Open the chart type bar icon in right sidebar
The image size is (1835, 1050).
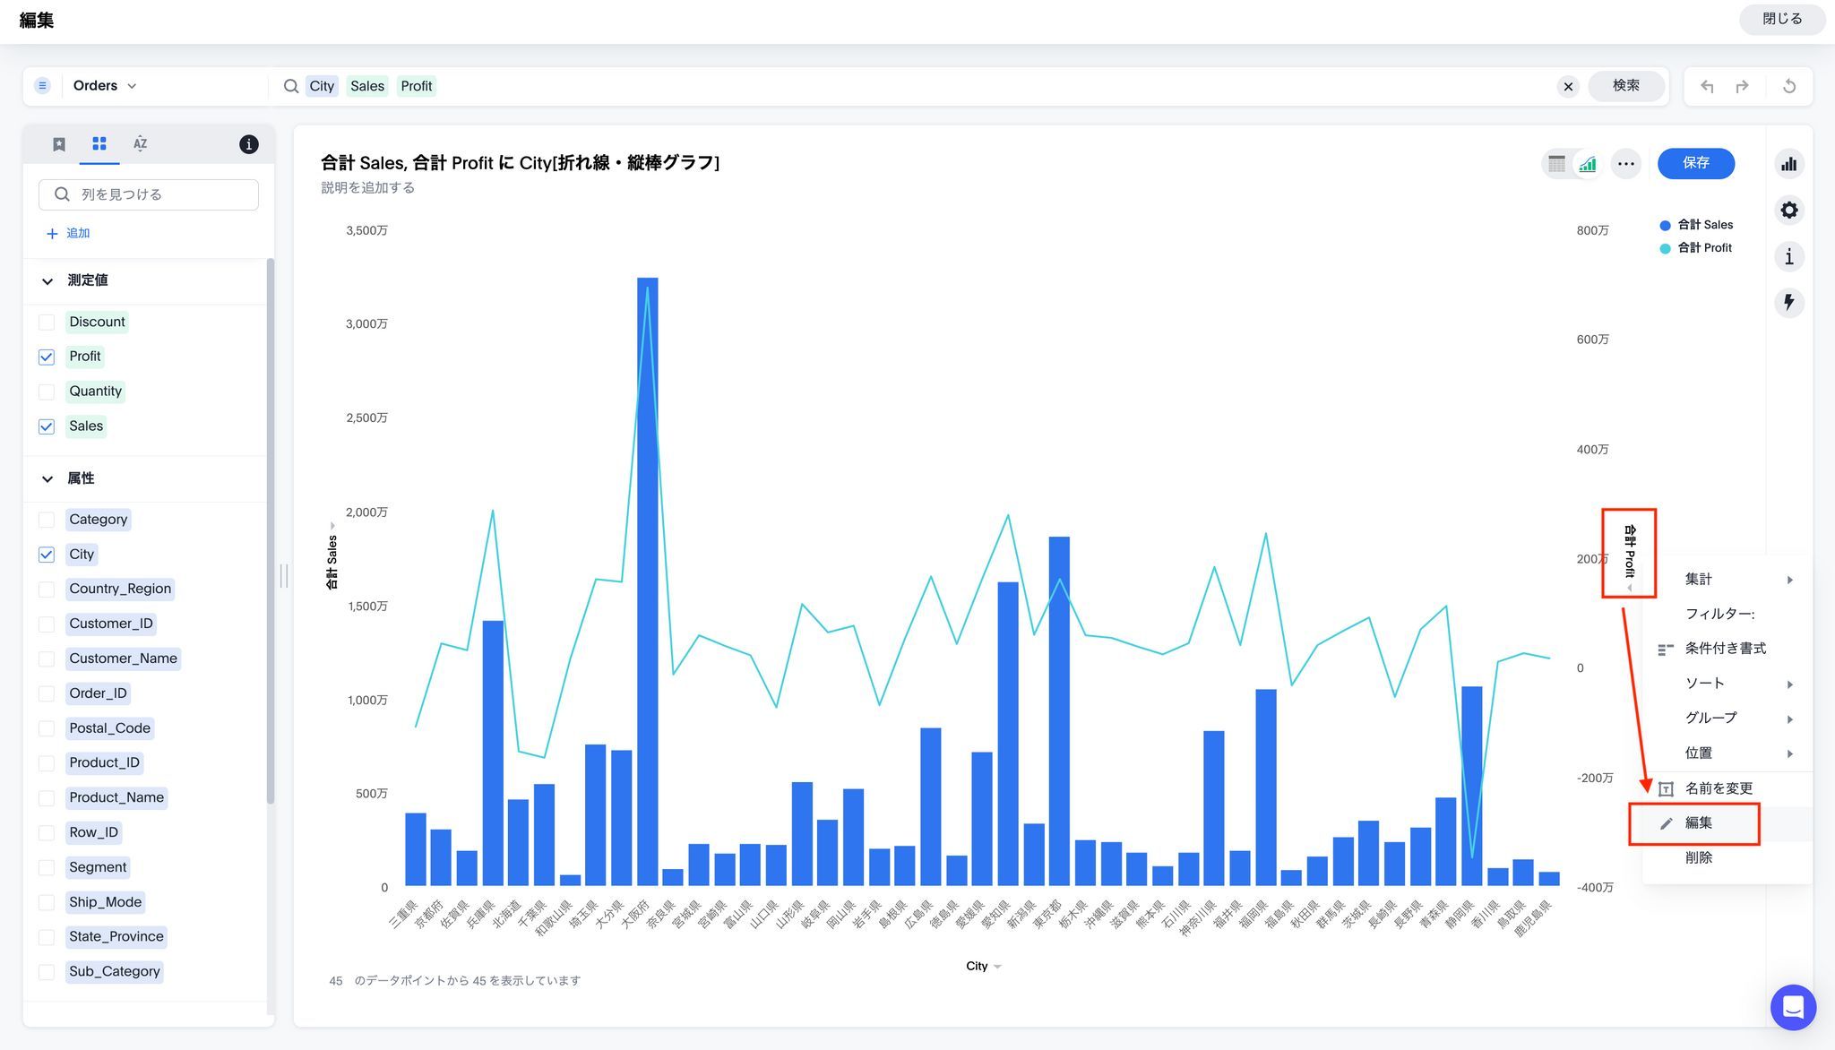pos(1789,164)
